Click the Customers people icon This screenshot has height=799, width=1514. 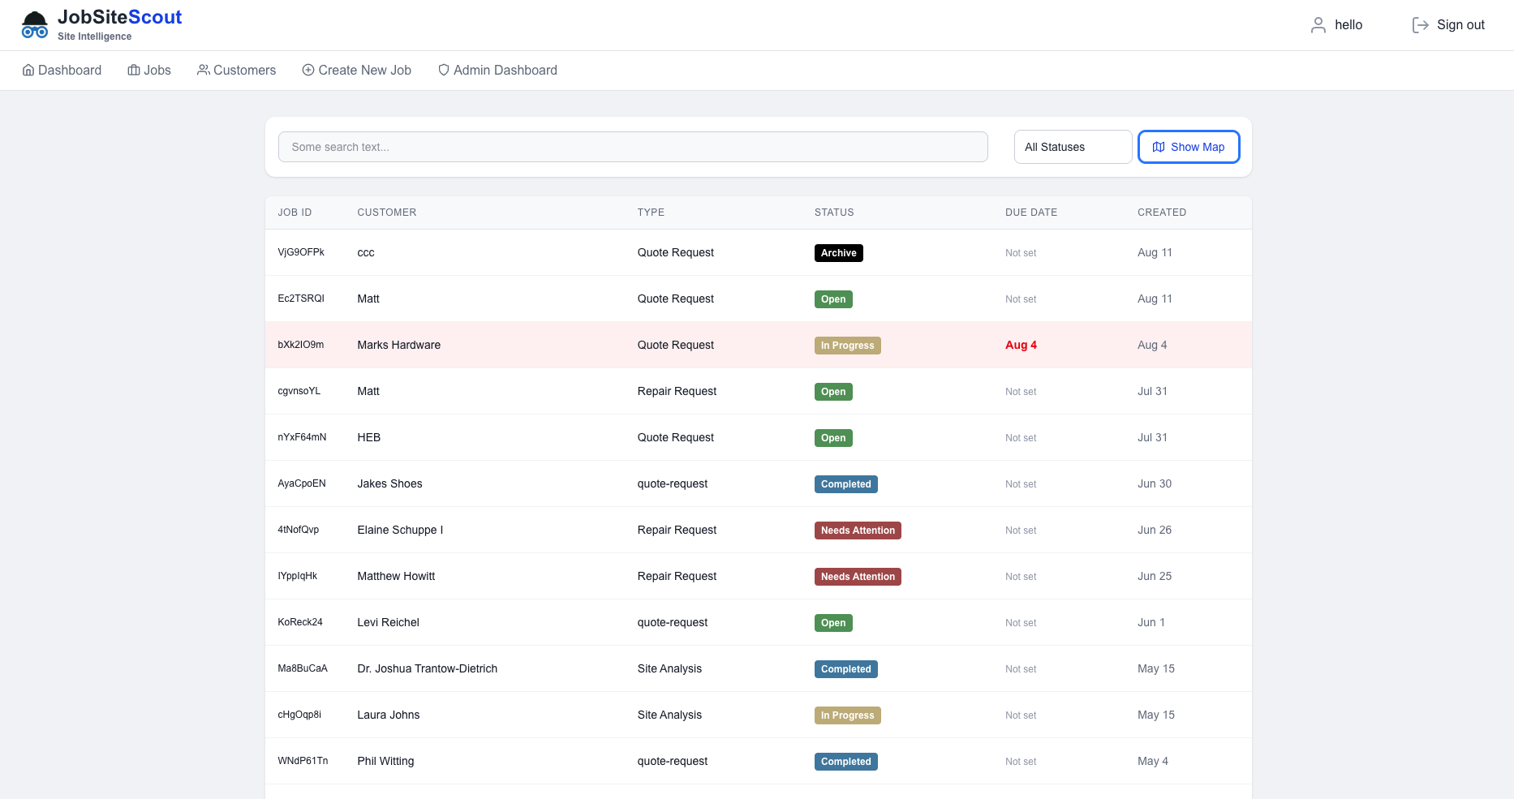point(203,70)
